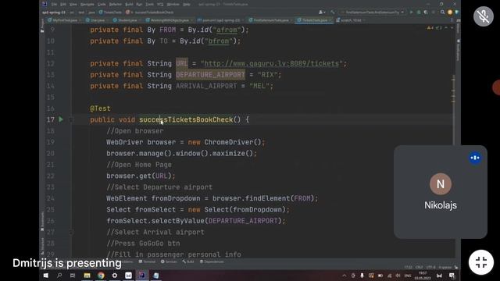500x281 pixels.
Task: Open tab list overflow menu
Action: pyautogui.click(x=452, y=20)
